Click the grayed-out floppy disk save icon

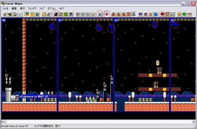coord(20,14)
